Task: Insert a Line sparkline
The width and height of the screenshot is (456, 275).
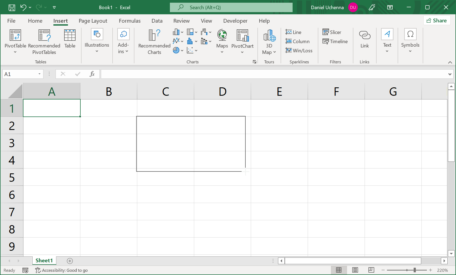Action: coord(293,32)
